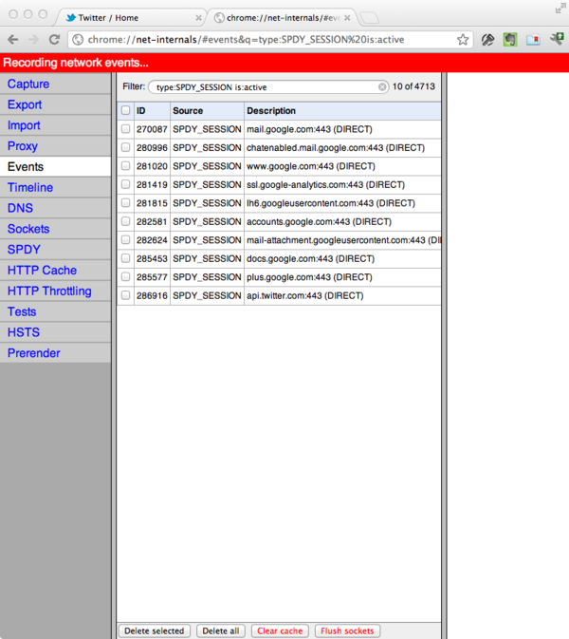
Task: Open event ID 285577
Action: point(152,277)
